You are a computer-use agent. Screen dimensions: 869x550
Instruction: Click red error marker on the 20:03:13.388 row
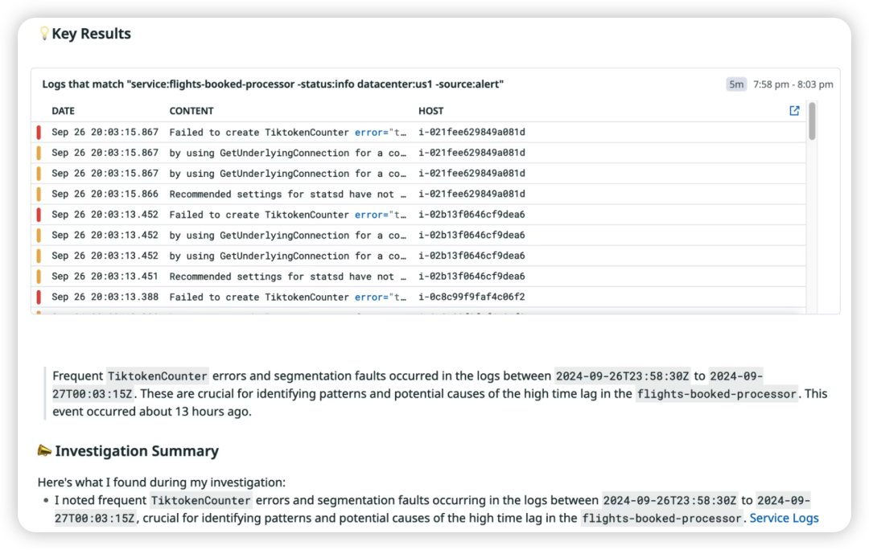click(x=38, y=297)
